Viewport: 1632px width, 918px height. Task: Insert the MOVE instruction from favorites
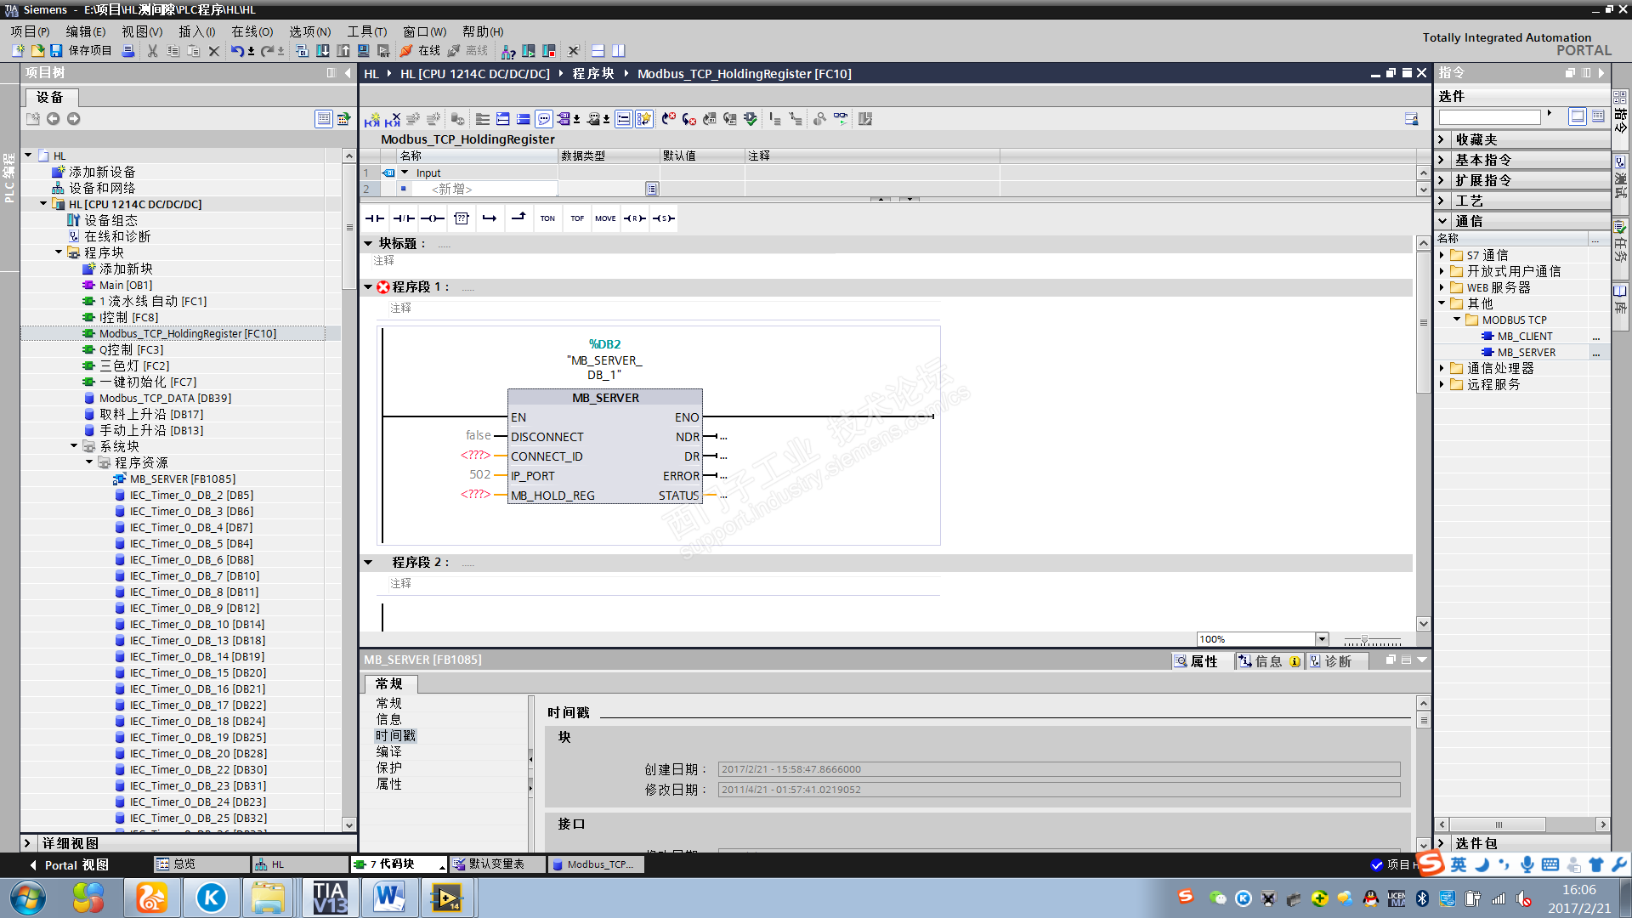click(605, 218)
